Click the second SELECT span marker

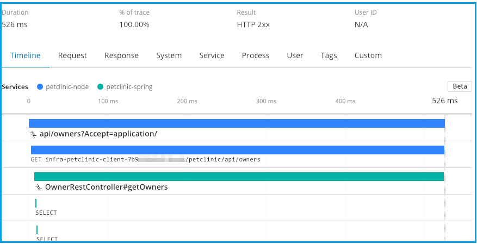(37, 230)
